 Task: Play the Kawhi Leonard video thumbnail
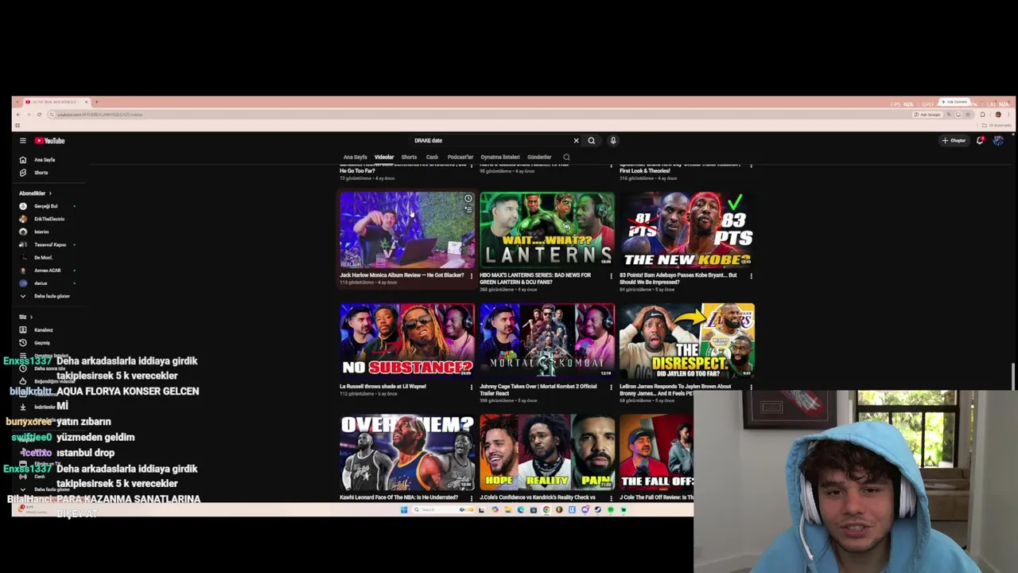pyautogui.click(x=407, y=453)
